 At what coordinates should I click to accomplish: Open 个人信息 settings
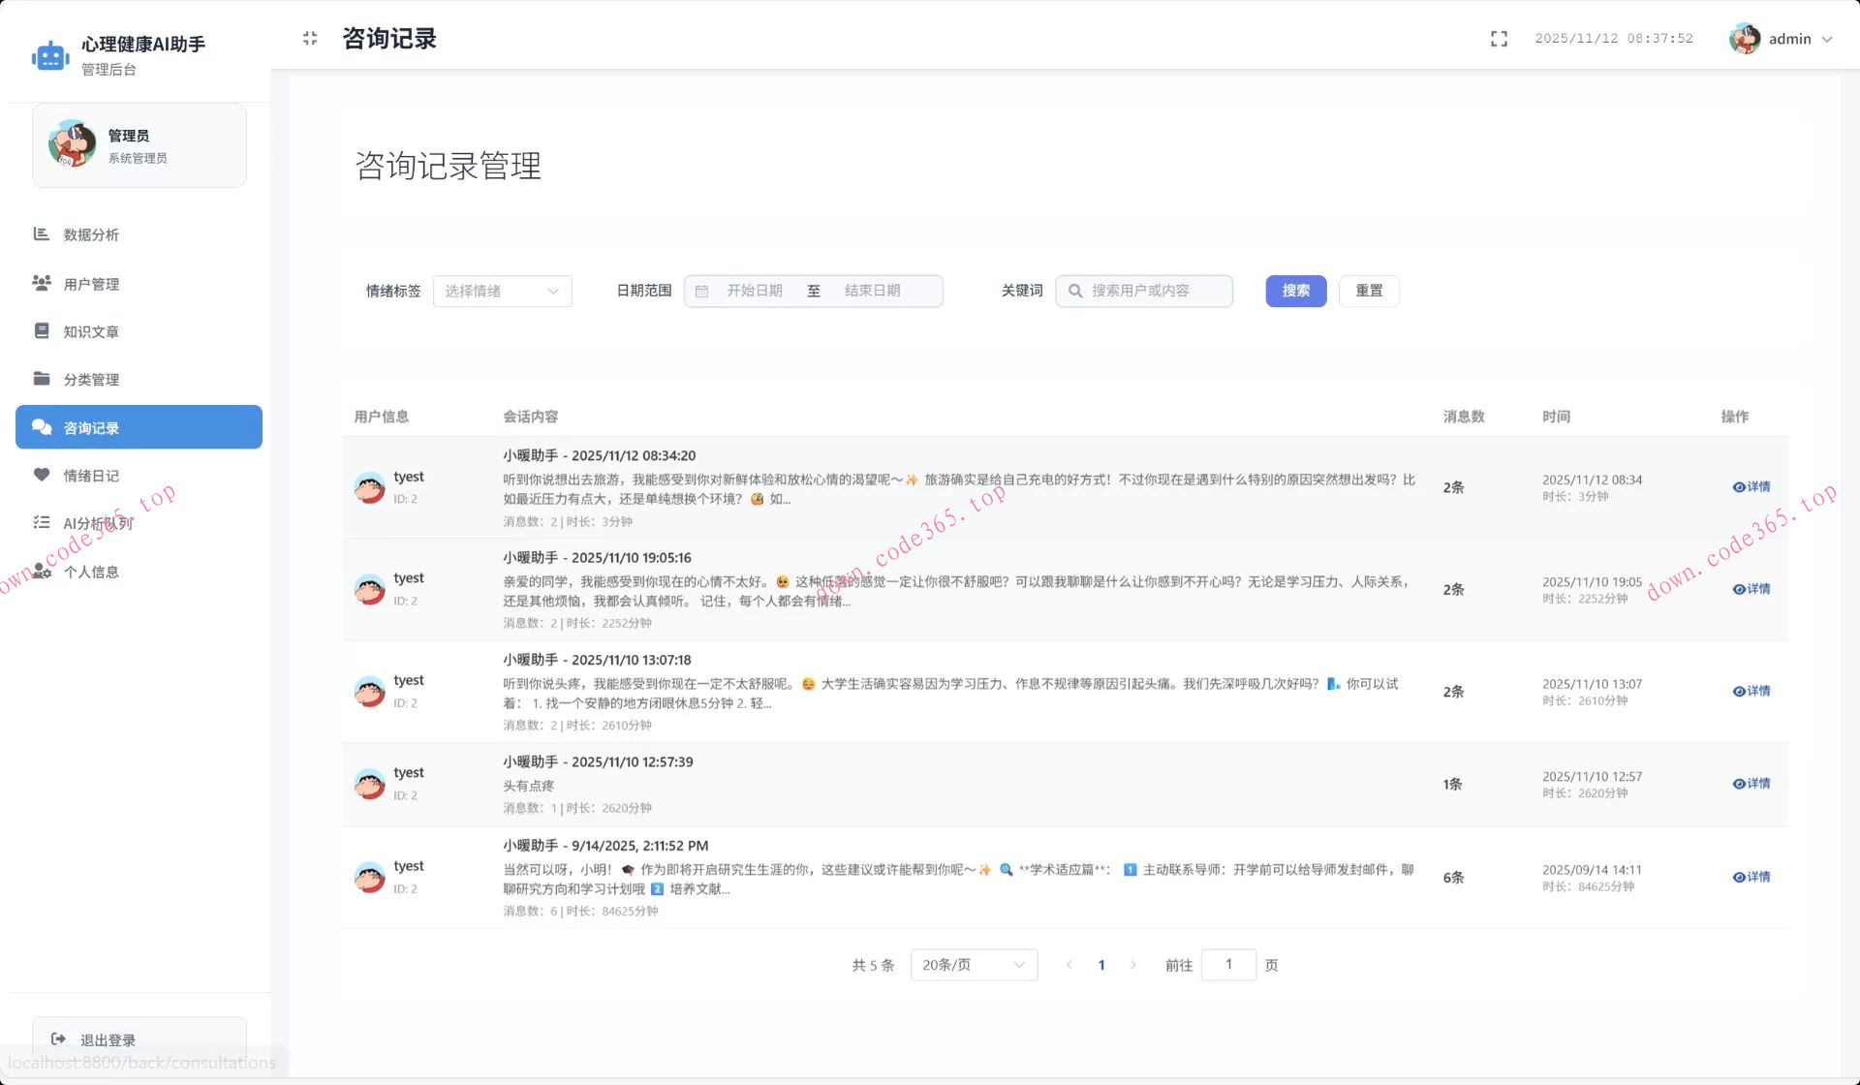pos(89,572)
